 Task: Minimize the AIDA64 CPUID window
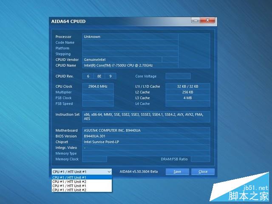pyautogui.click(x=195, y=20)
